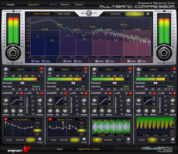Click the first band's Strength knob
178x154 pixels.
click(x=40, y=139)
